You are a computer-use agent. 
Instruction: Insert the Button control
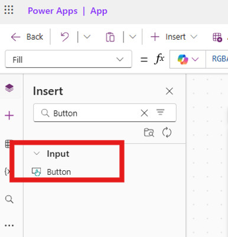point(58,172)
